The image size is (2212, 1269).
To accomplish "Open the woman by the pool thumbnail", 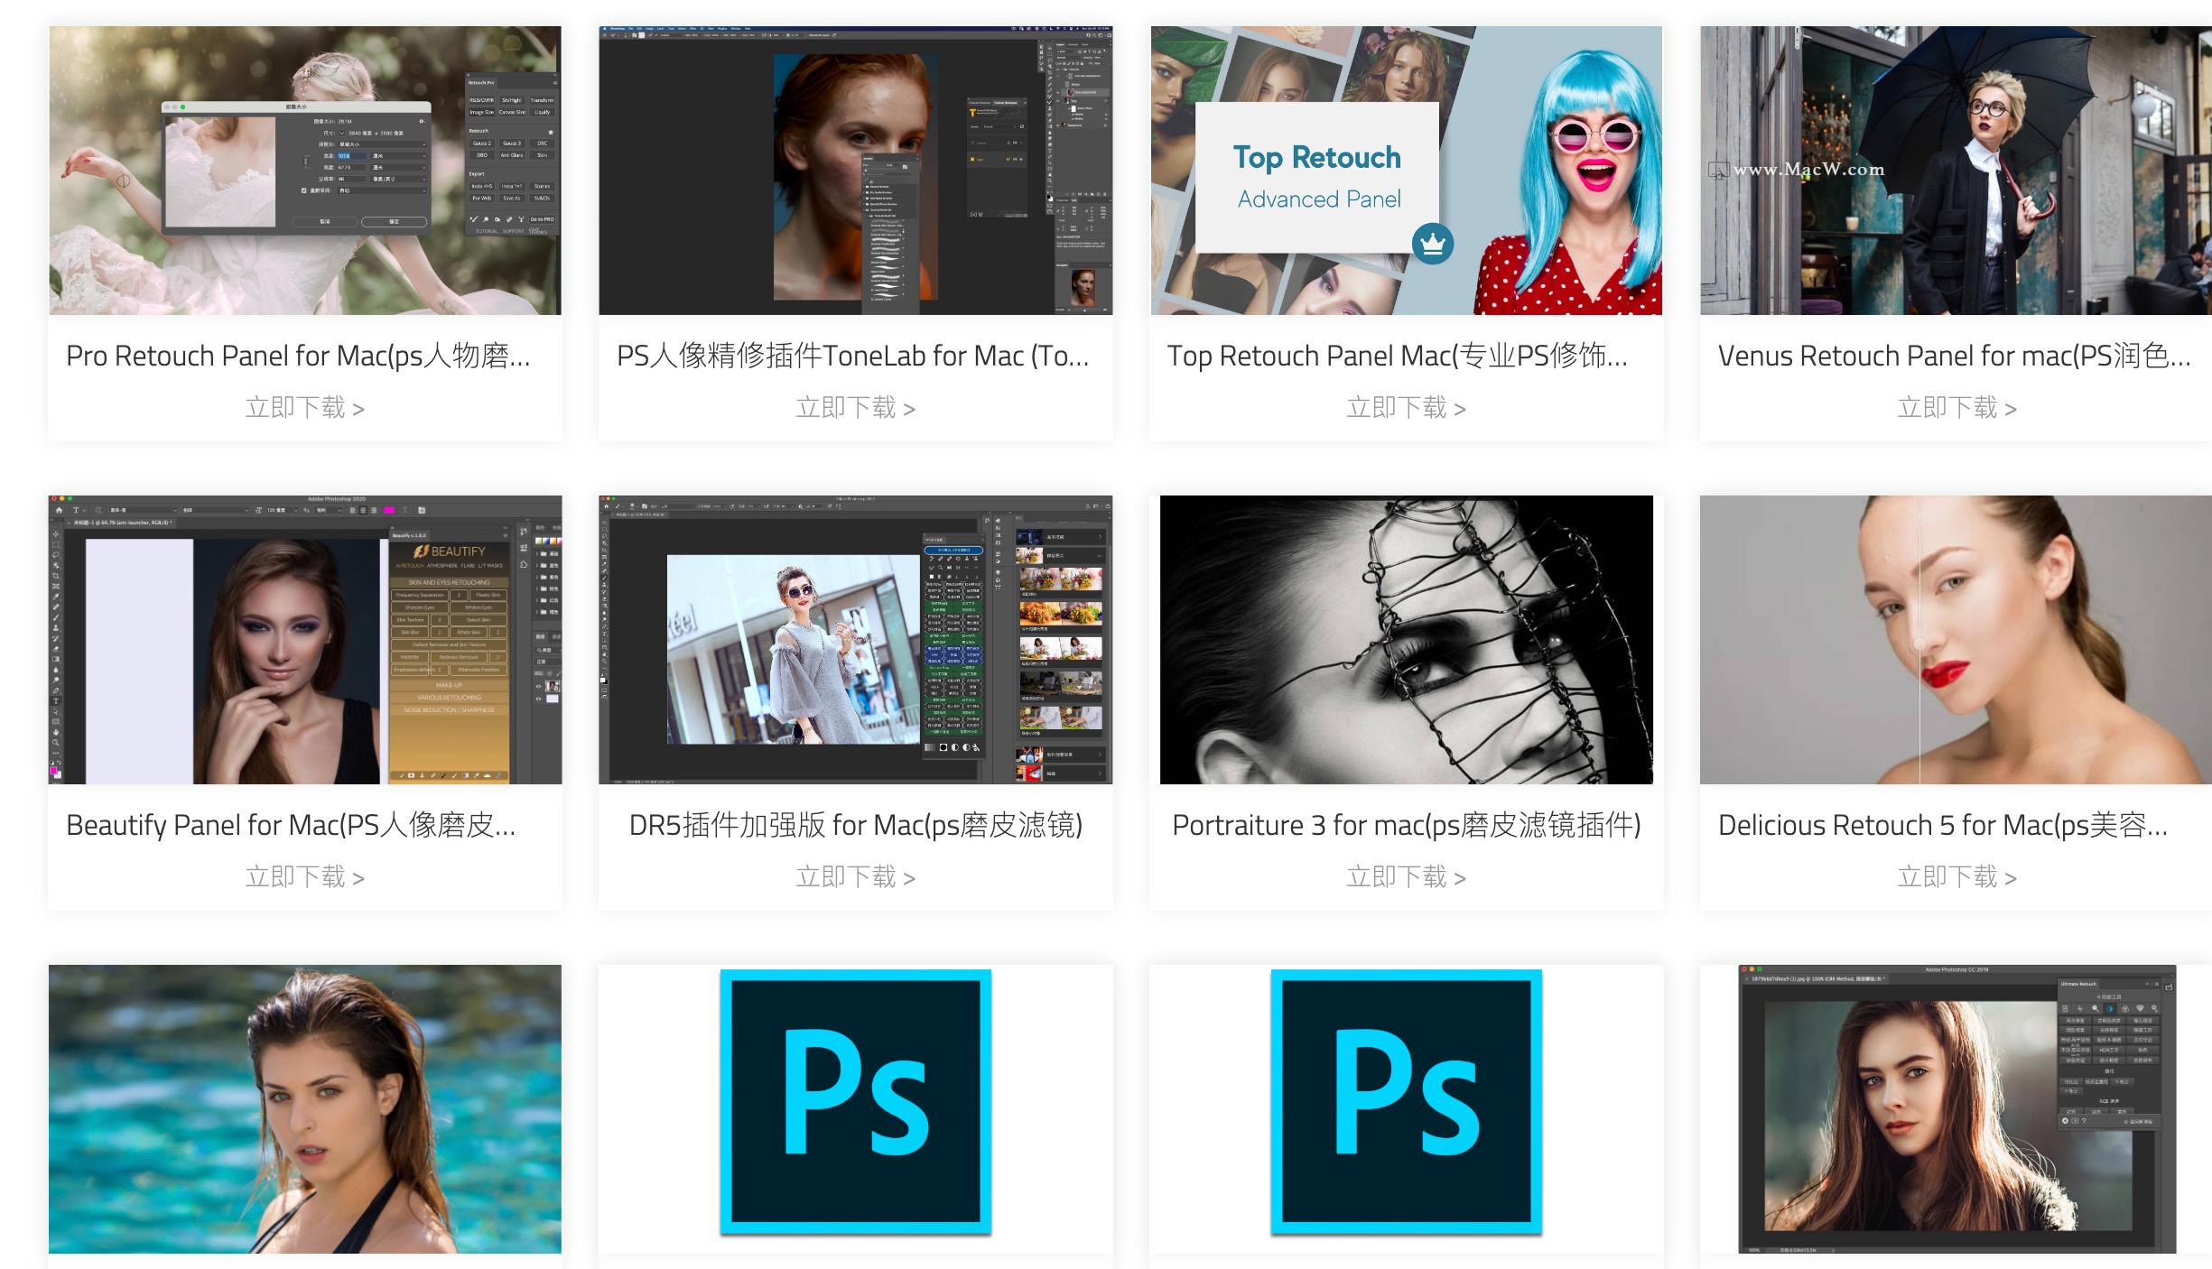I will 304,1108.
